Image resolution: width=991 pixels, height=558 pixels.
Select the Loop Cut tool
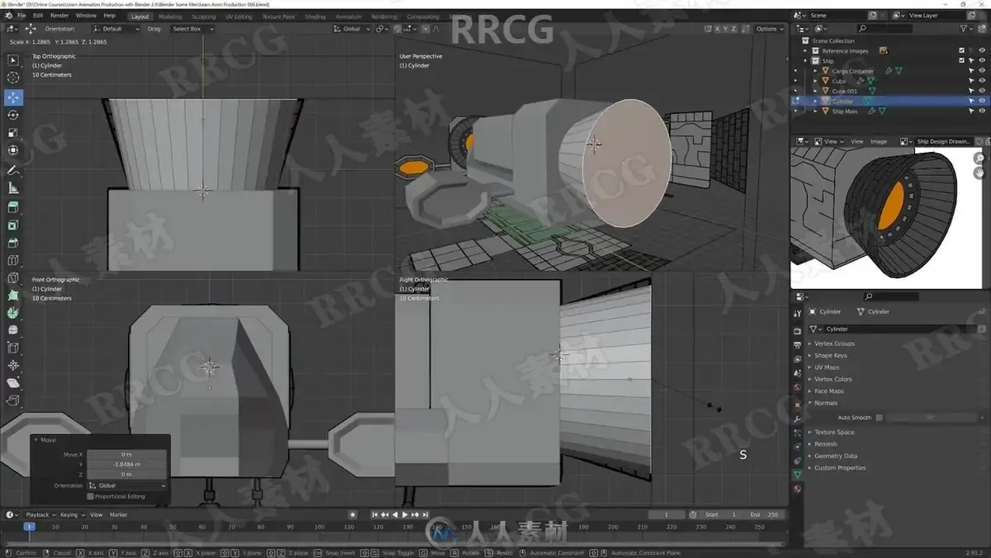(x=13, y=261)
